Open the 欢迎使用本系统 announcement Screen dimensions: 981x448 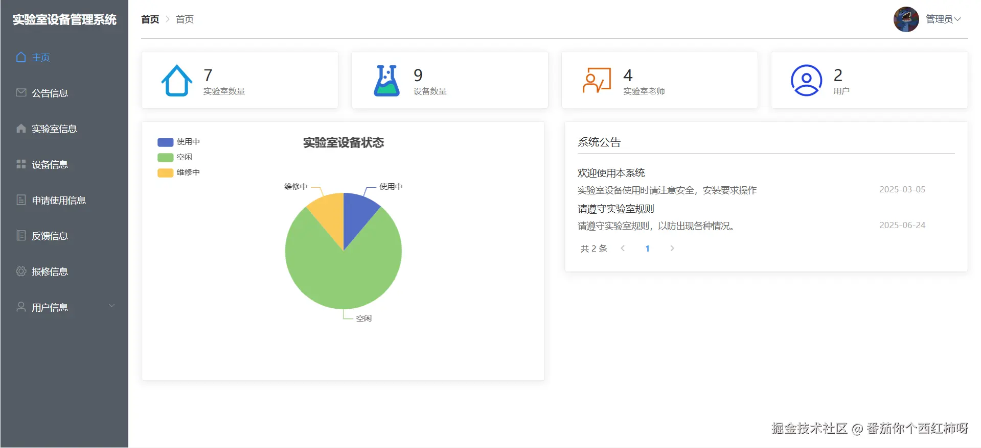(611, 173)
